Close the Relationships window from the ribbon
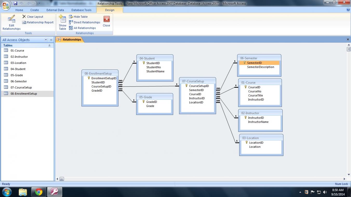The height and width of the screenshot is (197, 351). pos(107,22)
